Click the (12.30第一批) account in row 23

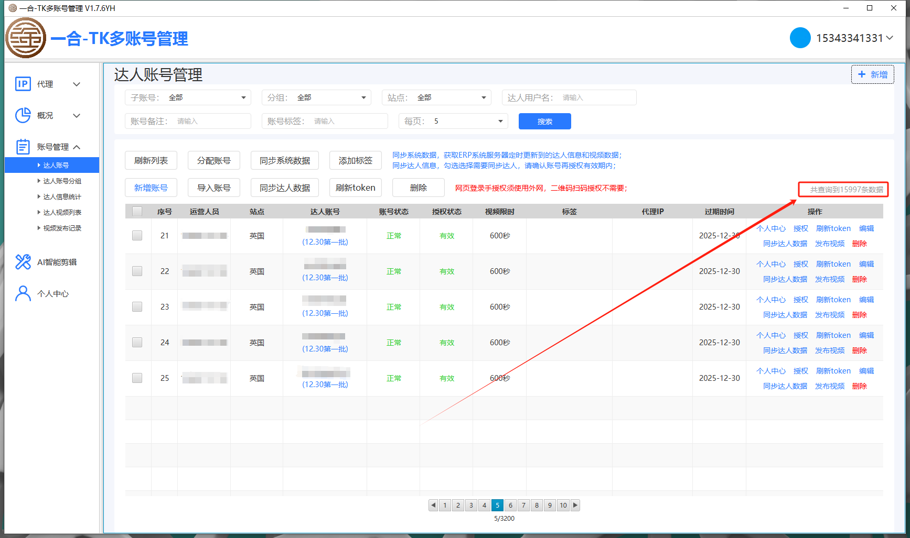pos(325,313)
